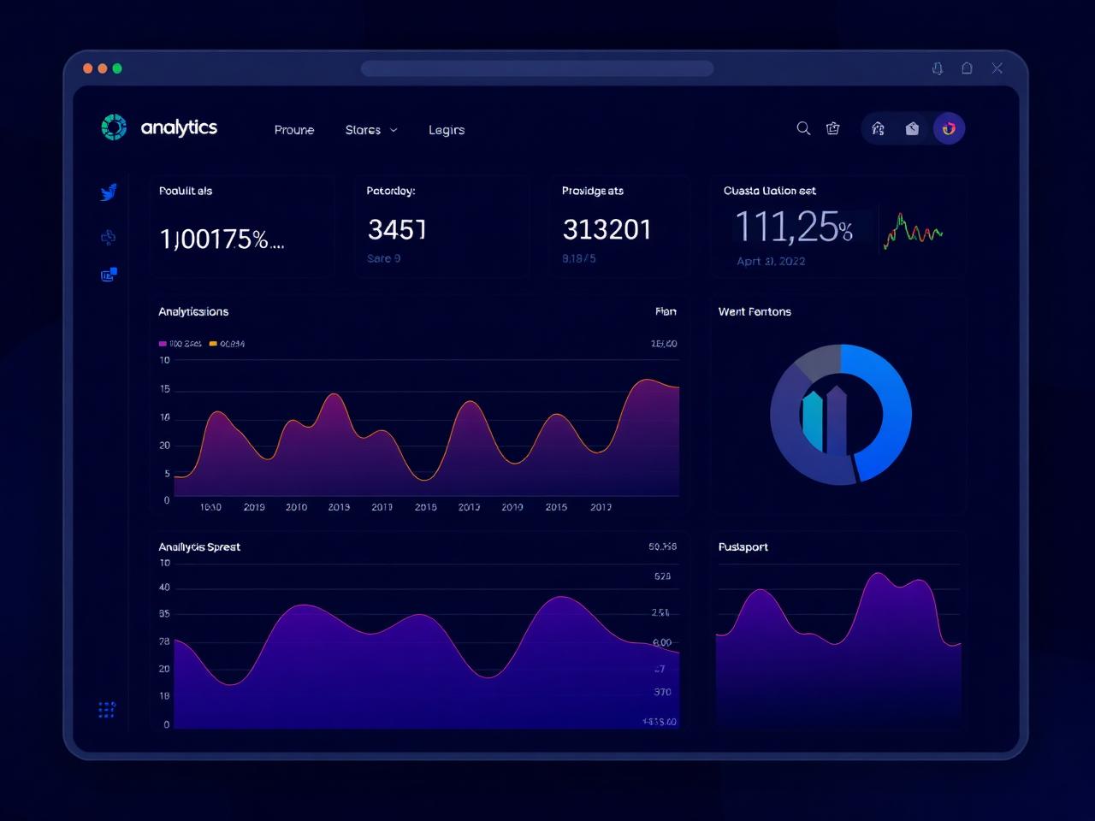Viewport: 1095px width, 821px height.
Task: Click the analytics logo icon
Action: (114, 127)
